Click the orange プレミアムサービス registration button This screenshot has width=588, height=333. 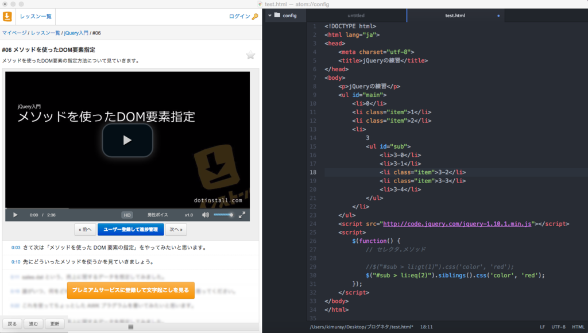[x=131, y=291]
